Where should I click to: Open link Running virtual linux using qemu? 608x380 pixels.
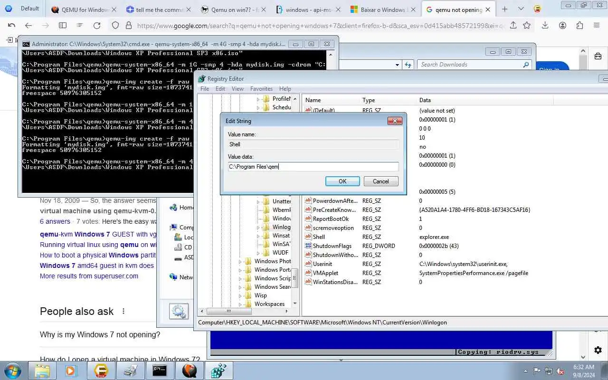[98, 245]
